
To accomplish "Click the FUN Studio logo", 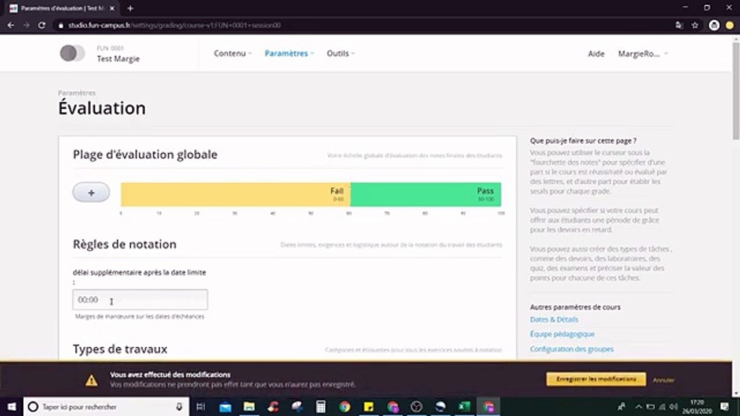I will (x=72, y=53).
